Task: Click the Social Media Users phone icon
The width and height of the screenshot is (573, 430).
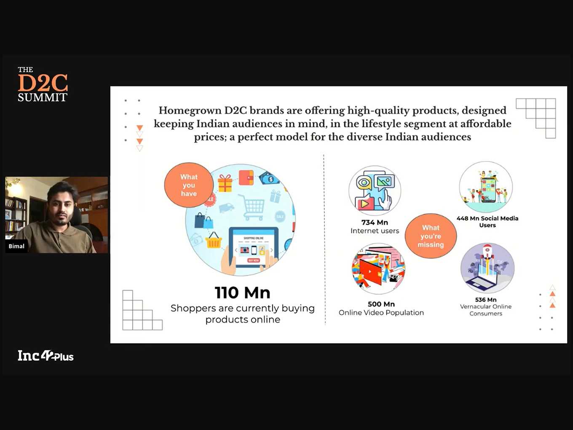Action: coord(486,187)
